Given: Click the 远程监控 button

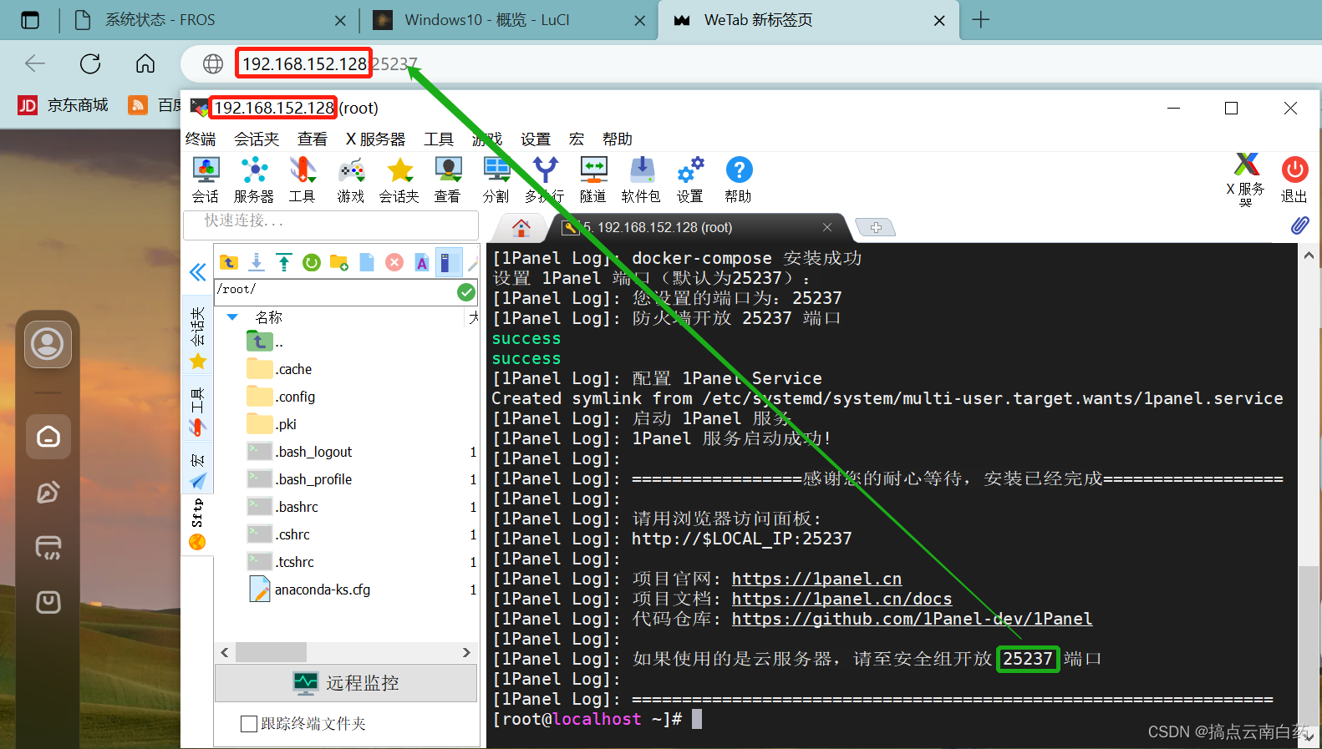Looking at the screenshot, I should coord(346,683).
